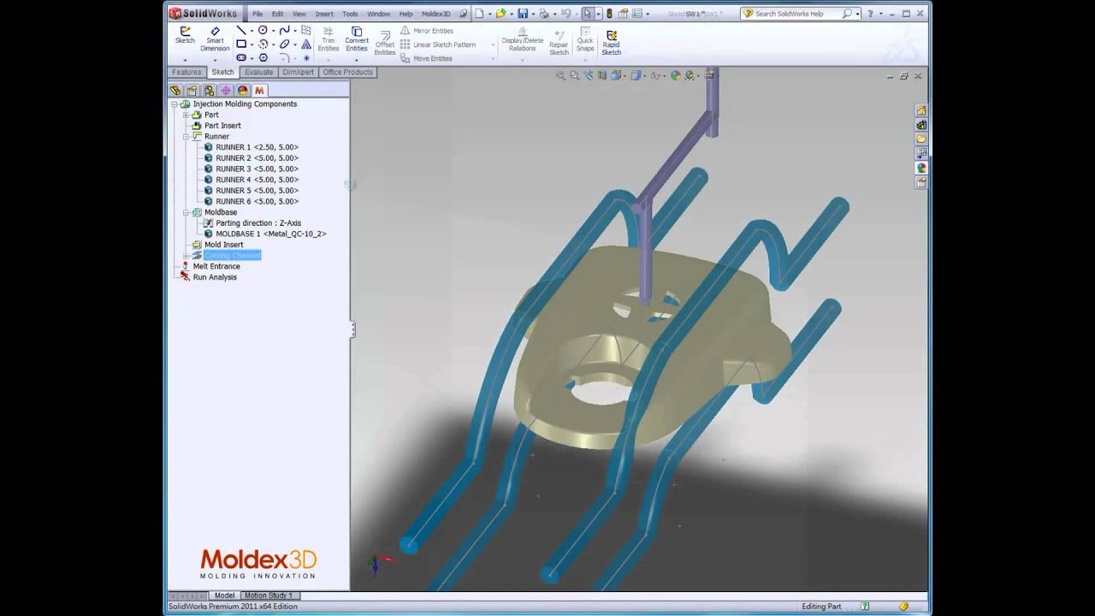Open the Moldex3D menu

(x=435, y=14)
